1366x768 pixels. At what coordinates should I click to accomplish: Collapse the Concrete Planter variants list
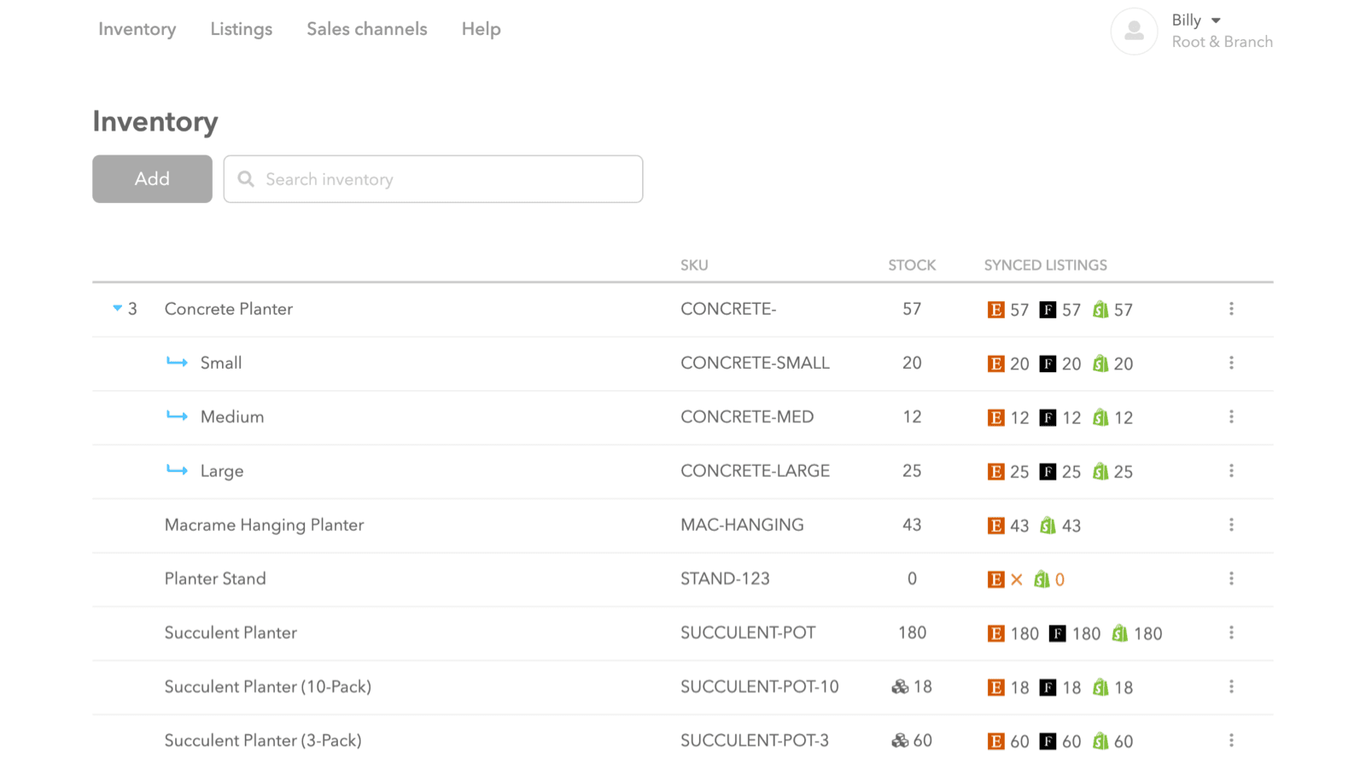click(117, 309)
